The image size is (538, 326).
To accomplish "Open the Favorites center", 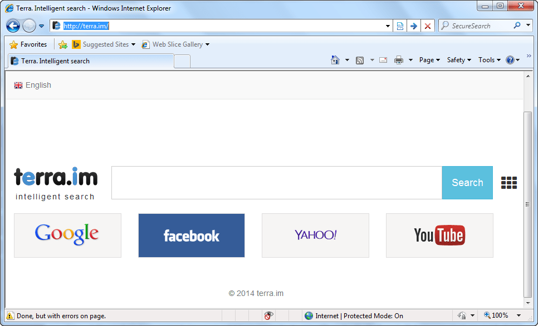I will pos(28,44).
